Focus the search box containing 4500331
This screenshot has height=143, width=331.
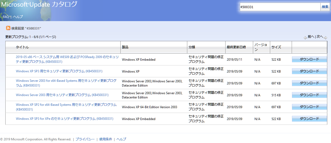(280, 7)
